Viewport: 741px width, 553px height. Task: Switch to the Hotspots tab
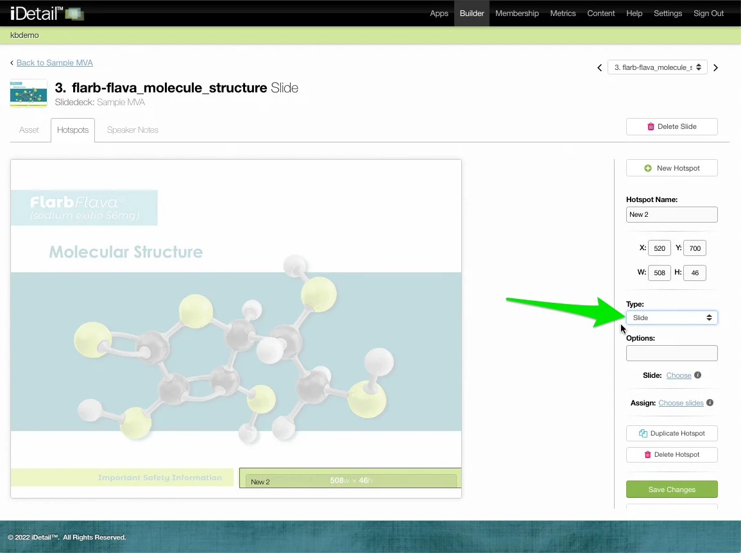pyautogui.click(x=72, y=130)
